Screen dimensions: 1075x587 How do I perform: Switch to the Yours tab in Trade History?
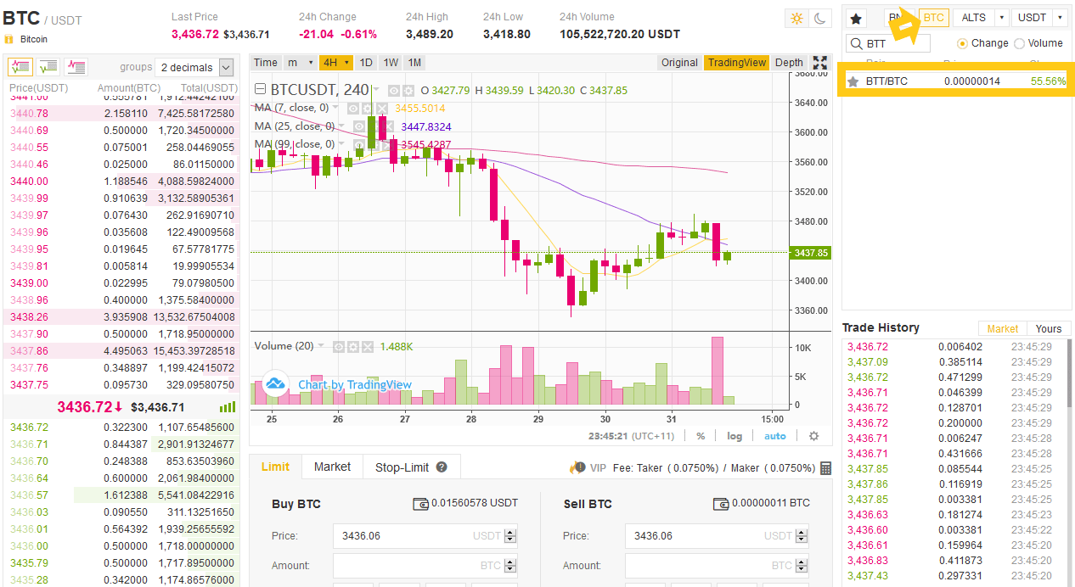pyautogui.click(x=1049, y=328)
